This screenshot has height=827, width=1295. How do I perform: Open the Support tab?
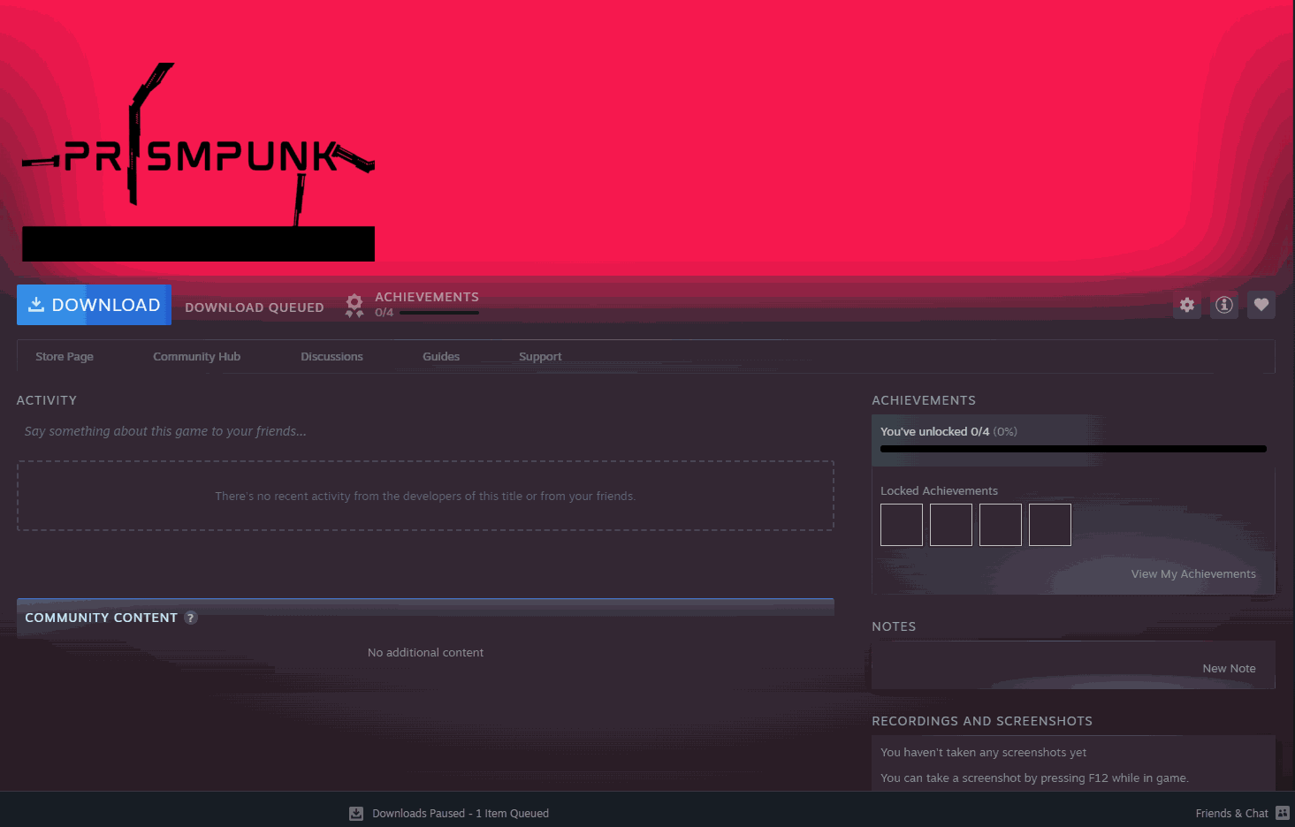tap(540, 357)
